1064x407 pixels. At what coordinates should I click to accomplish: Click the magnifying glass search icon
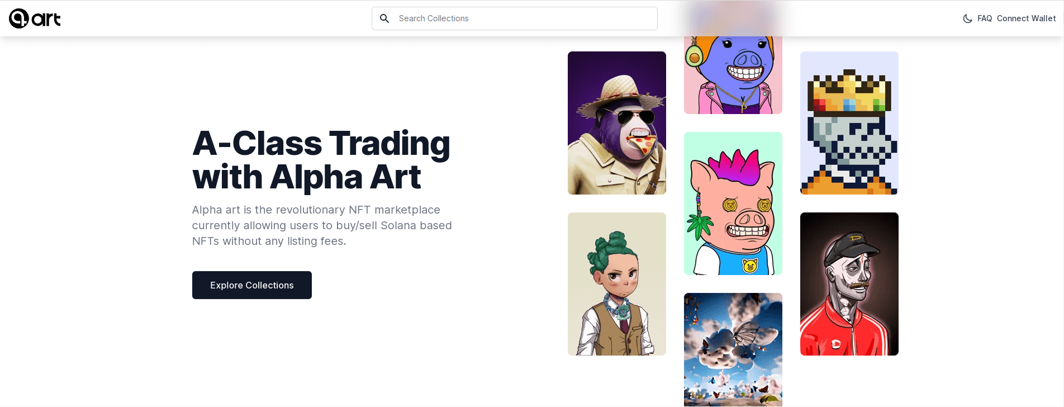click(384, 18)
